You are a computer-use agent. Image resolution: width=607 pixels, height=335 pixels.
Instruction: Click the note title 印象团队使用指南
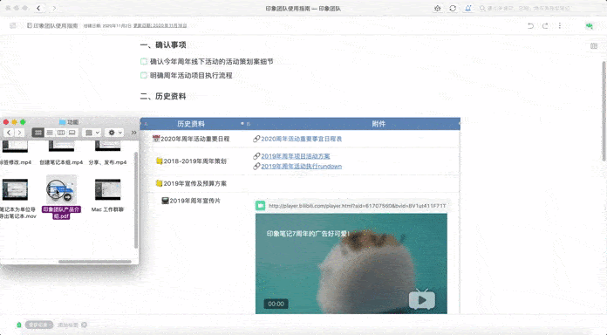pos(55,25)
